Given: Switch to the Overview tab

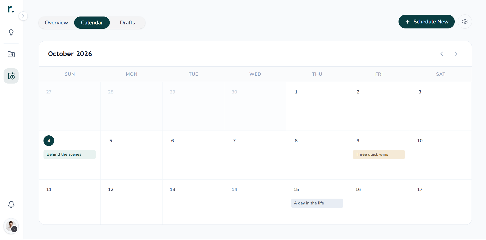Looking at the screenshot, I should point(56,23).
